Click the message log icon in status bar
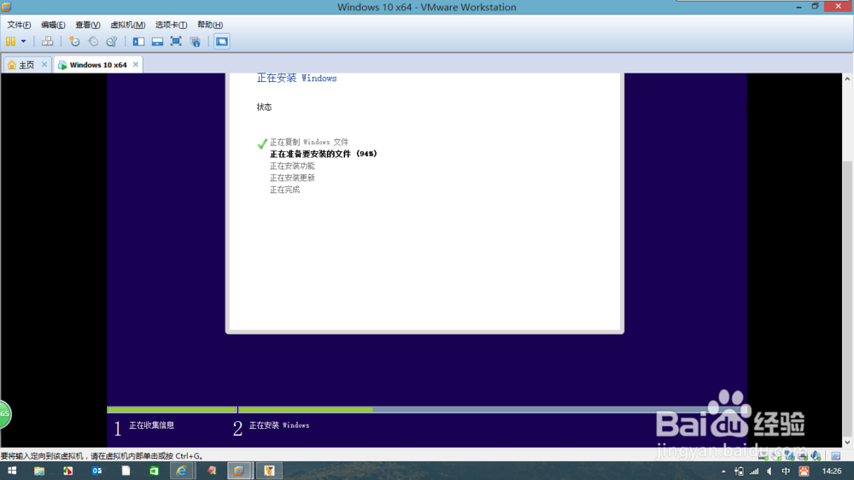The width and height of the screenshot is (854, 480). 836,455
